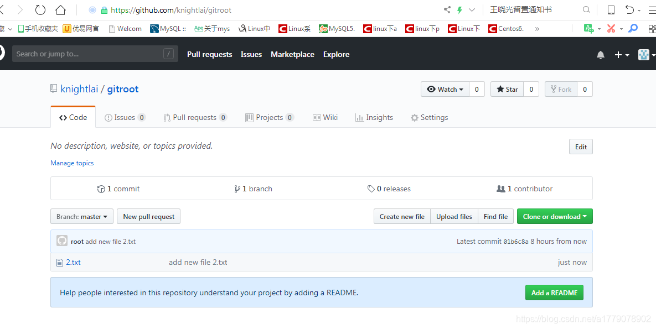This screenshot has width=656, height=329.
Task: Expand the plus create-new dropdown
Action: point(622,55)
